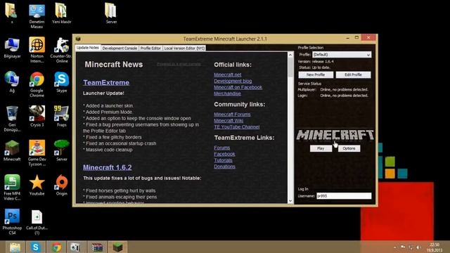This screenshot has height=253, width=450.
Task: Open File Explorer in the taskbar
Action: [15, 247]
